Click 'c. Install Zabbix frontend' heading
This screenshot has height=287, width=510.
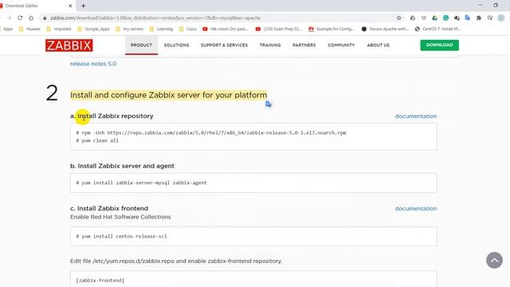point(109,208)
